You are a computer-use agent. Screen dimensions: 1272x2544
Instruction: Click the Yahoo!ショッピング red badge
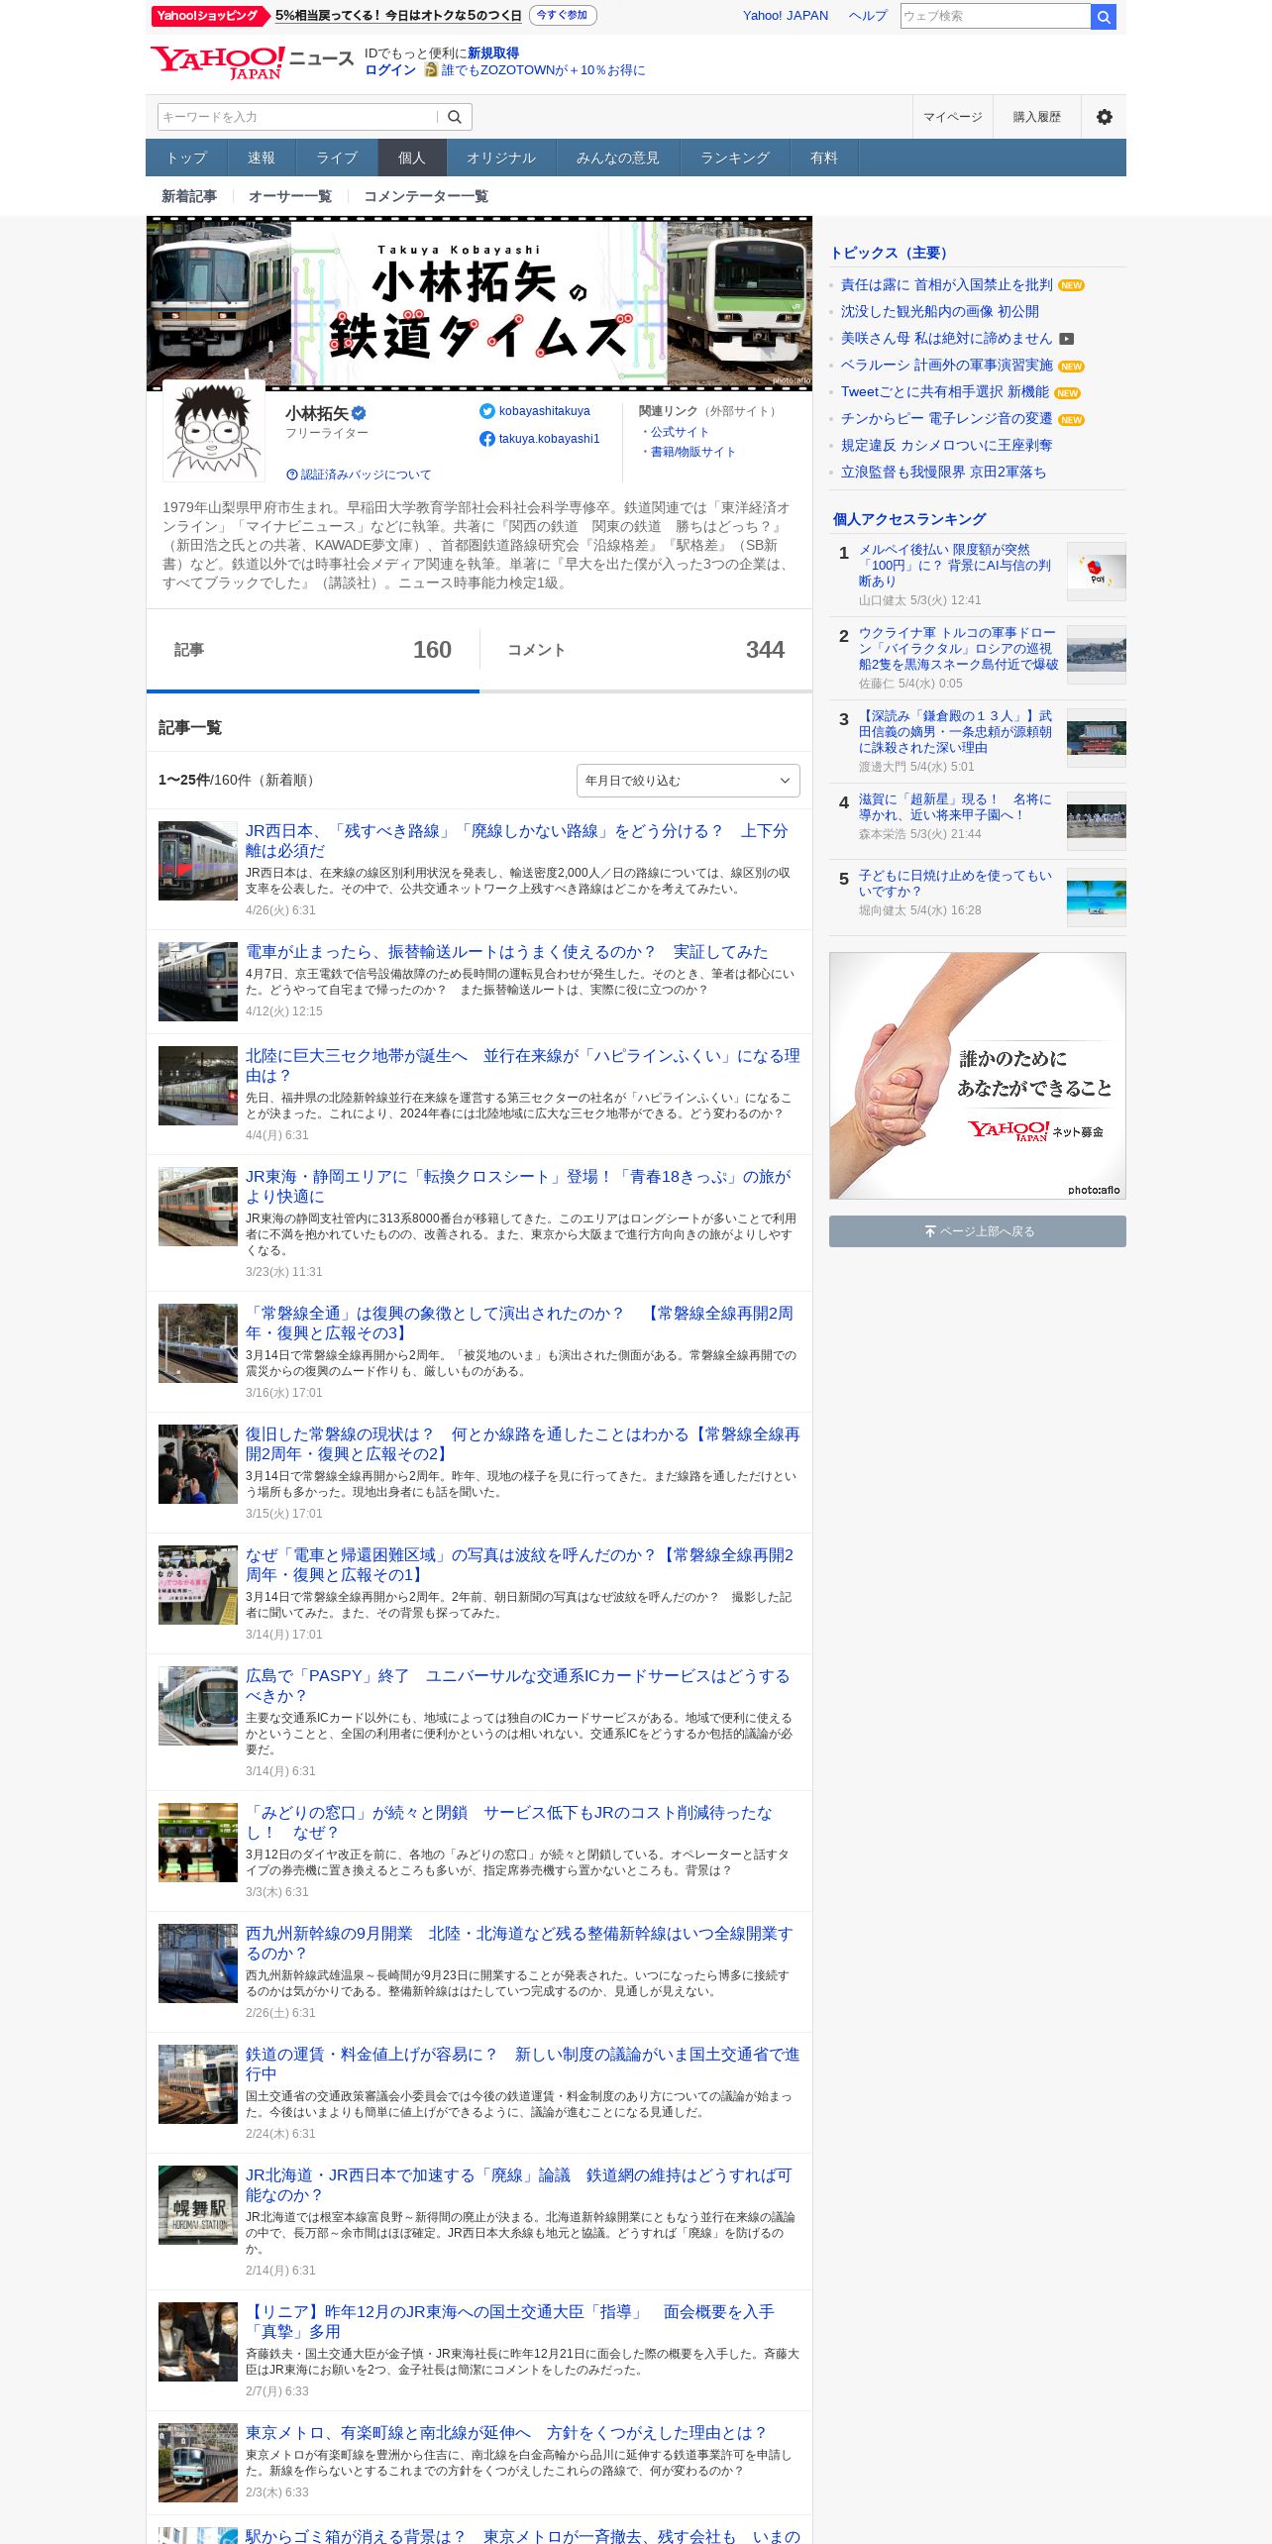click(x=209, y=16)
